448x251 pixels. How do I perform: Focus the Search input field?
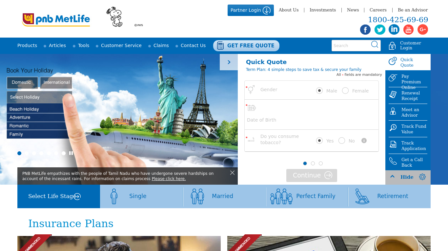(351, 46)
